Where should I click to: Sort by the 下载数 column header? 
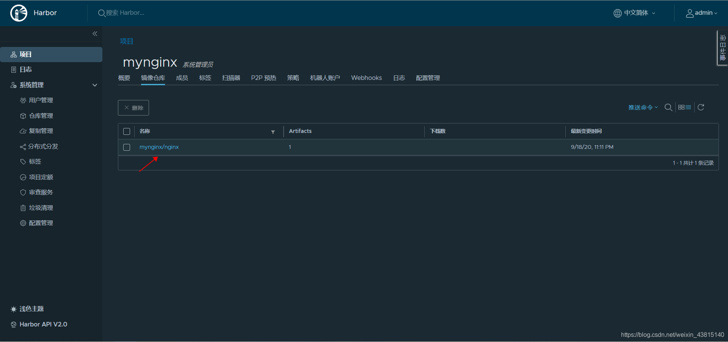coord(438,131)
